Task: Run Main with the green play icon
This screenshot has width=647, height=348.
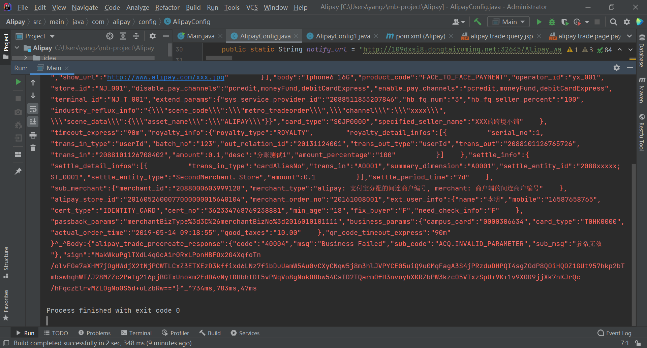Action: coord(539,22)
